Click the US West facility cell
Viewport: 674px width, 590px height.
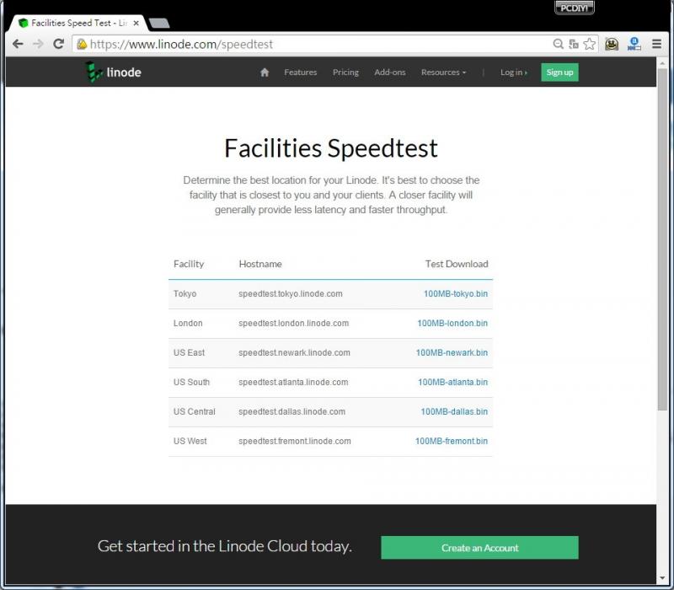click(190, 441)
